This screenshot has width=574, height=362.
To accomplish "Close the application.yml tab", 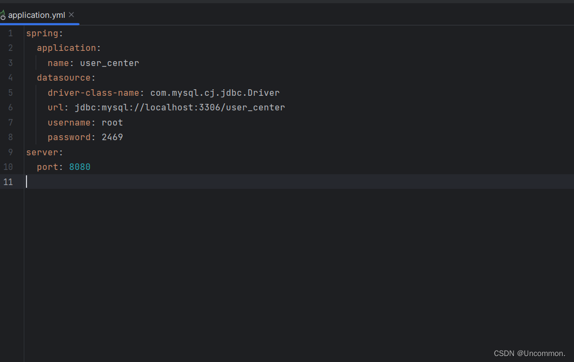I will coord(71,15).
